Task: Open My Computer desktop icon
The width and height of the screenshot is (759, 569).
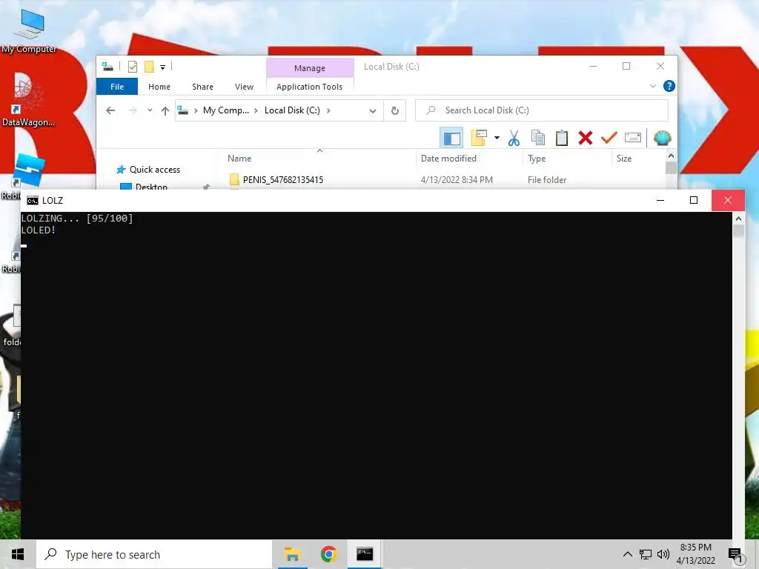Action: (29, 31)
